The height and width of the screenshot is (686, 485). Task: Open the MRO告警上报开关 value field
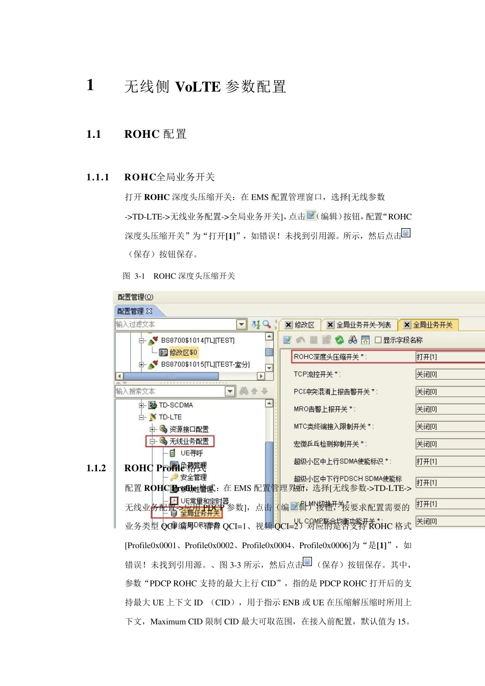(450, 409)
